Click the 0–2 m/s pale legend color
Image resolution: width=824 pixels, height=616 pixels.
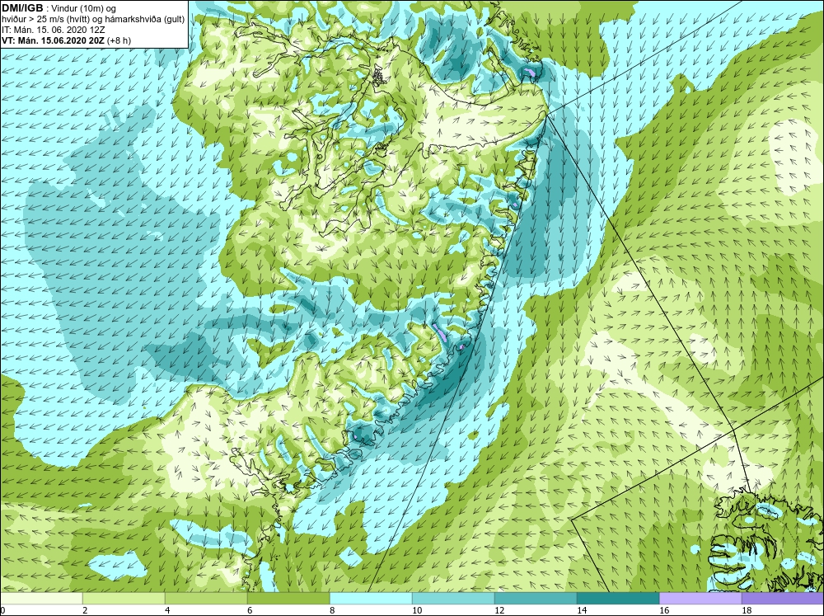point(41,599)
